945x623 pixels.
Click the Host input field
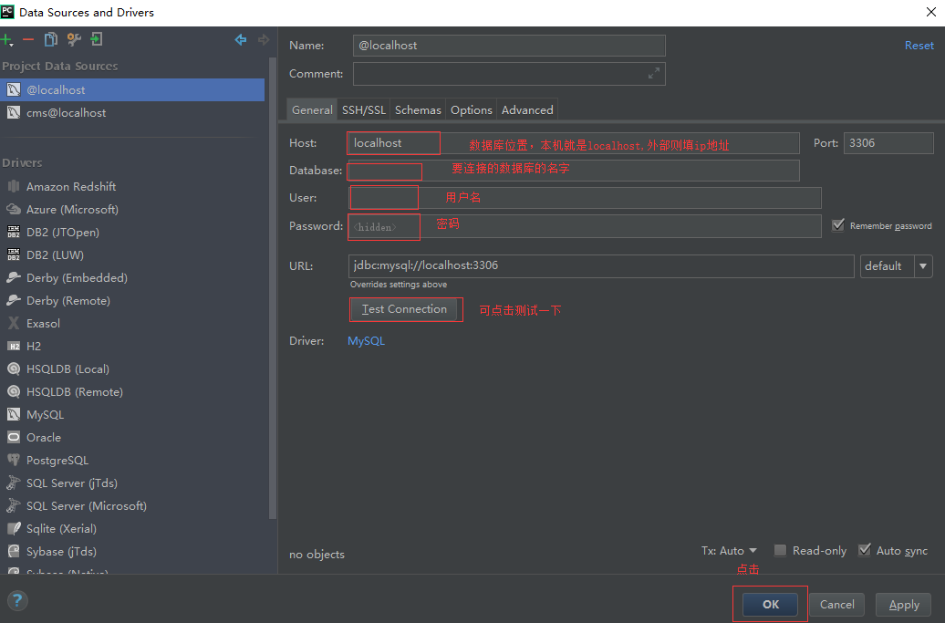tap(574, 143)
